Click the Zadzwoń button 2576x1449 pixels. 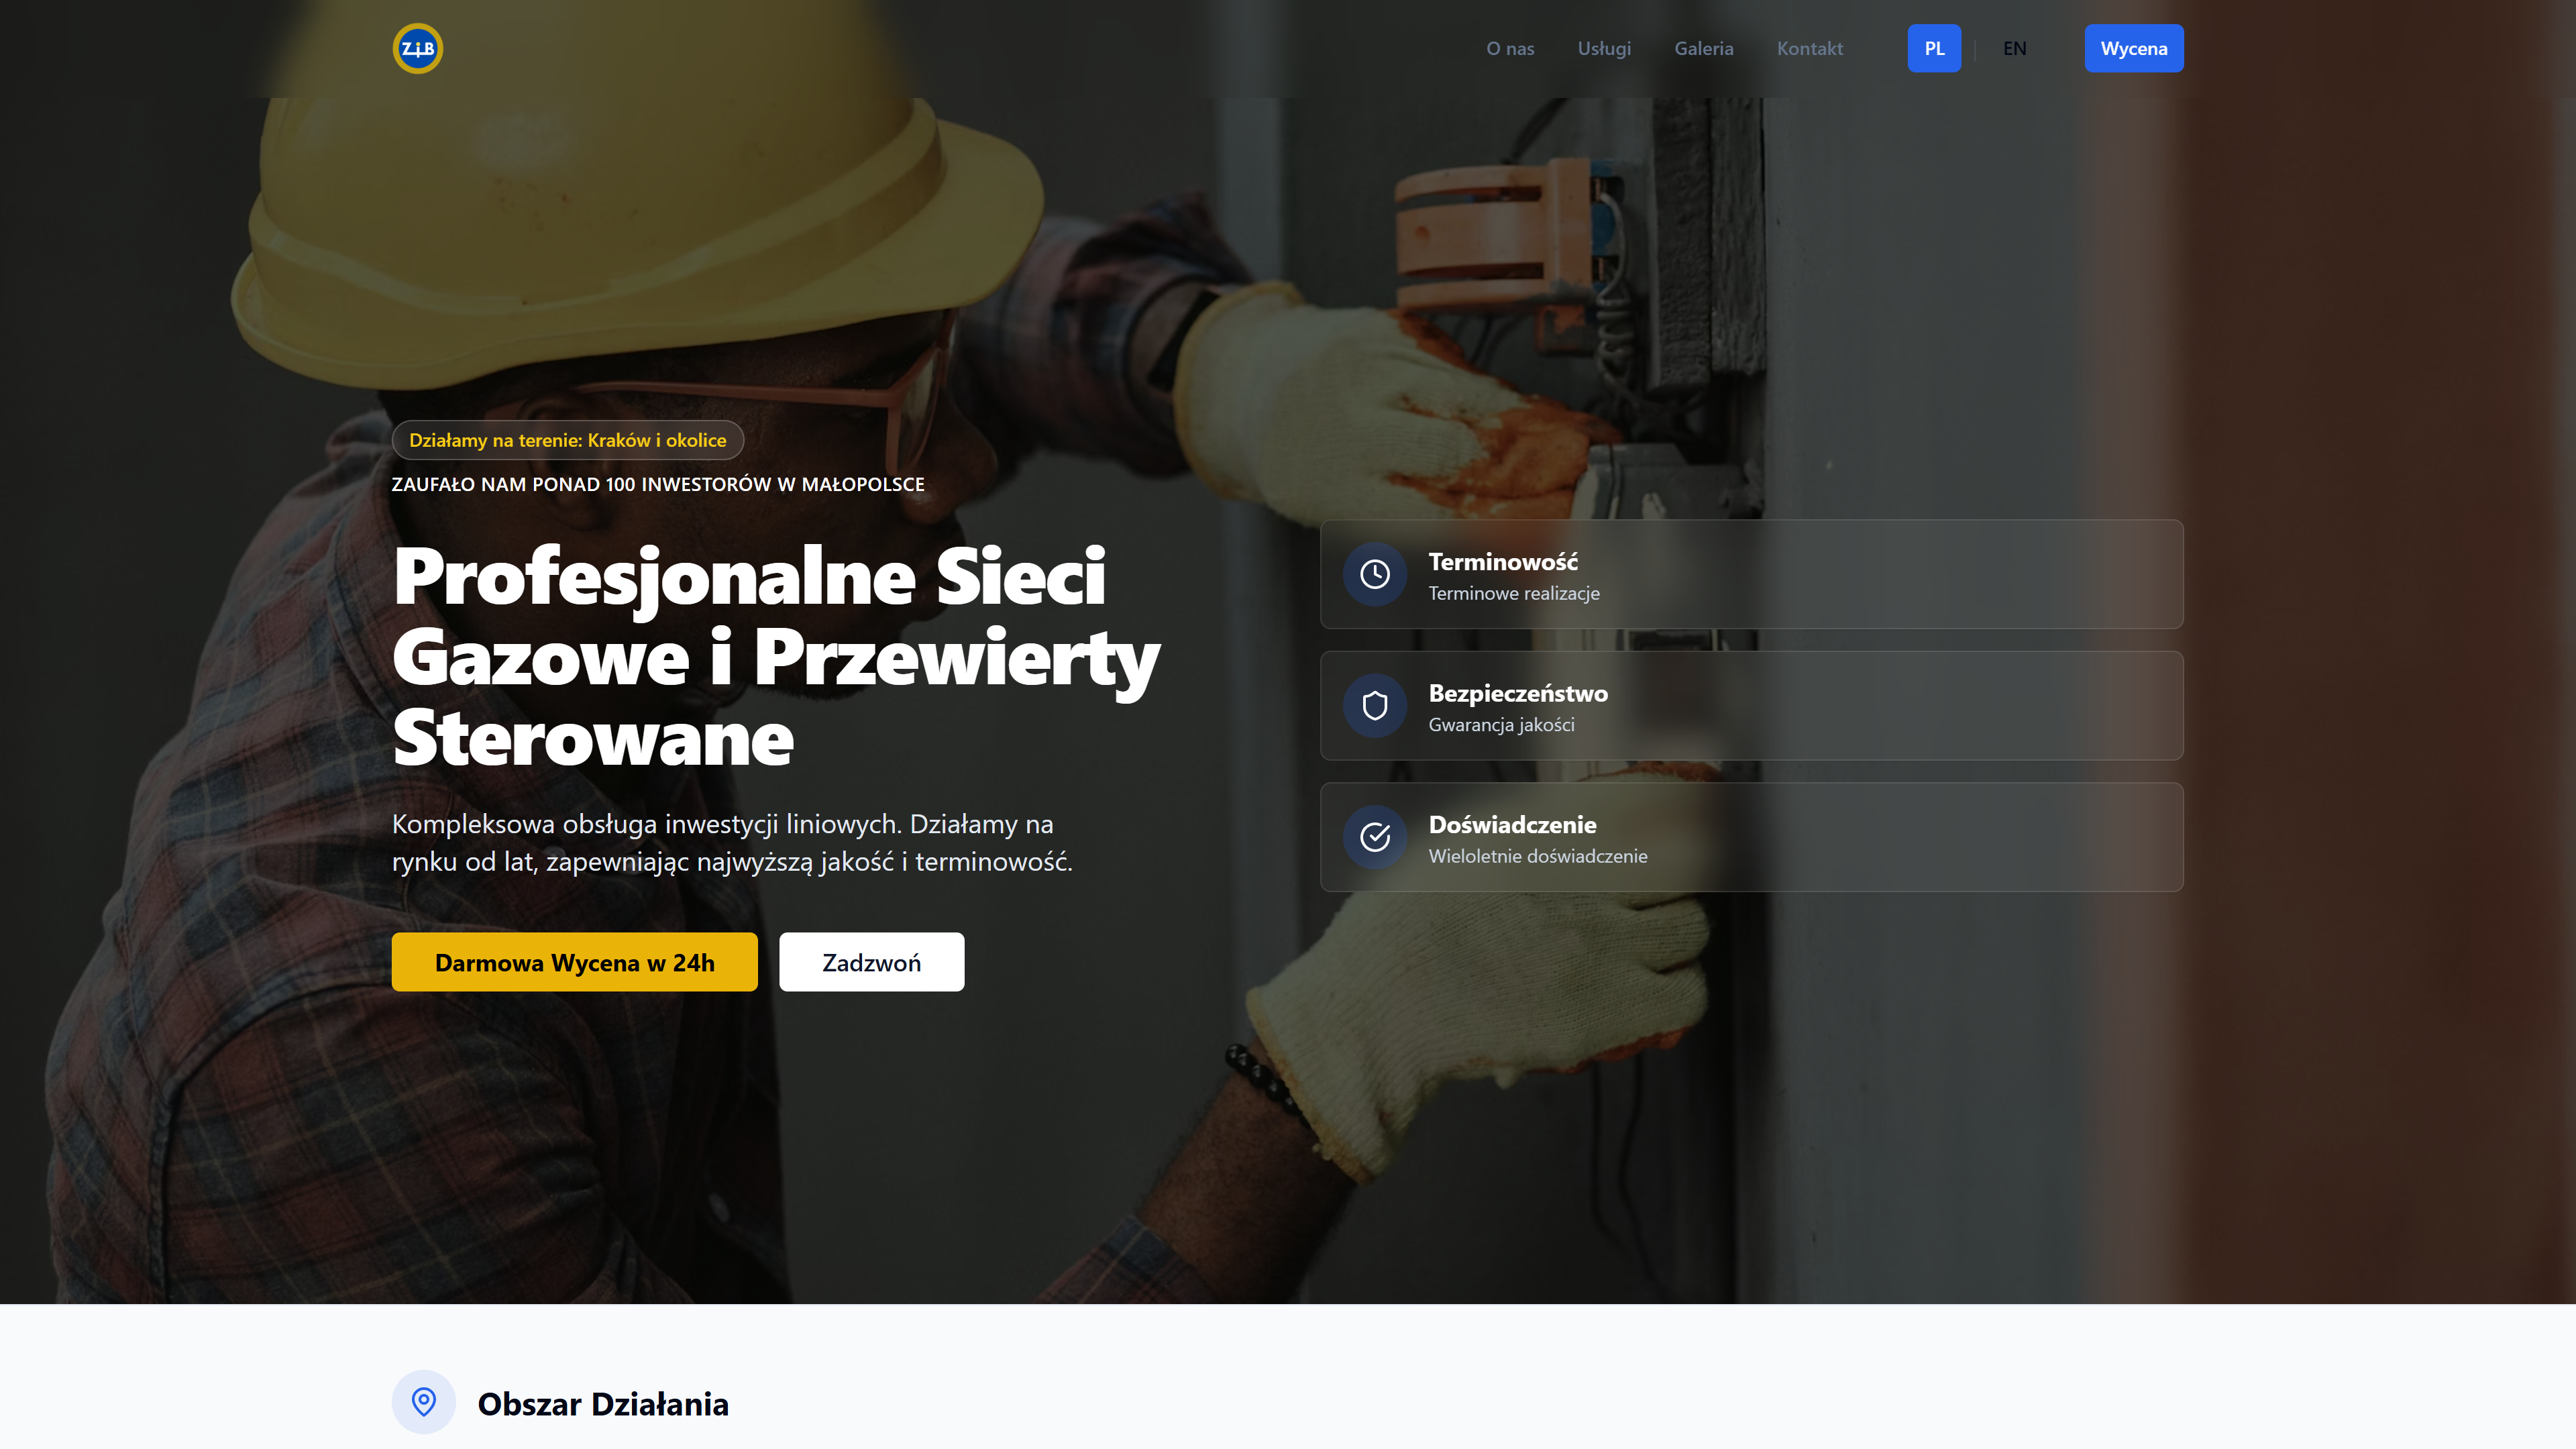(872, 962)
